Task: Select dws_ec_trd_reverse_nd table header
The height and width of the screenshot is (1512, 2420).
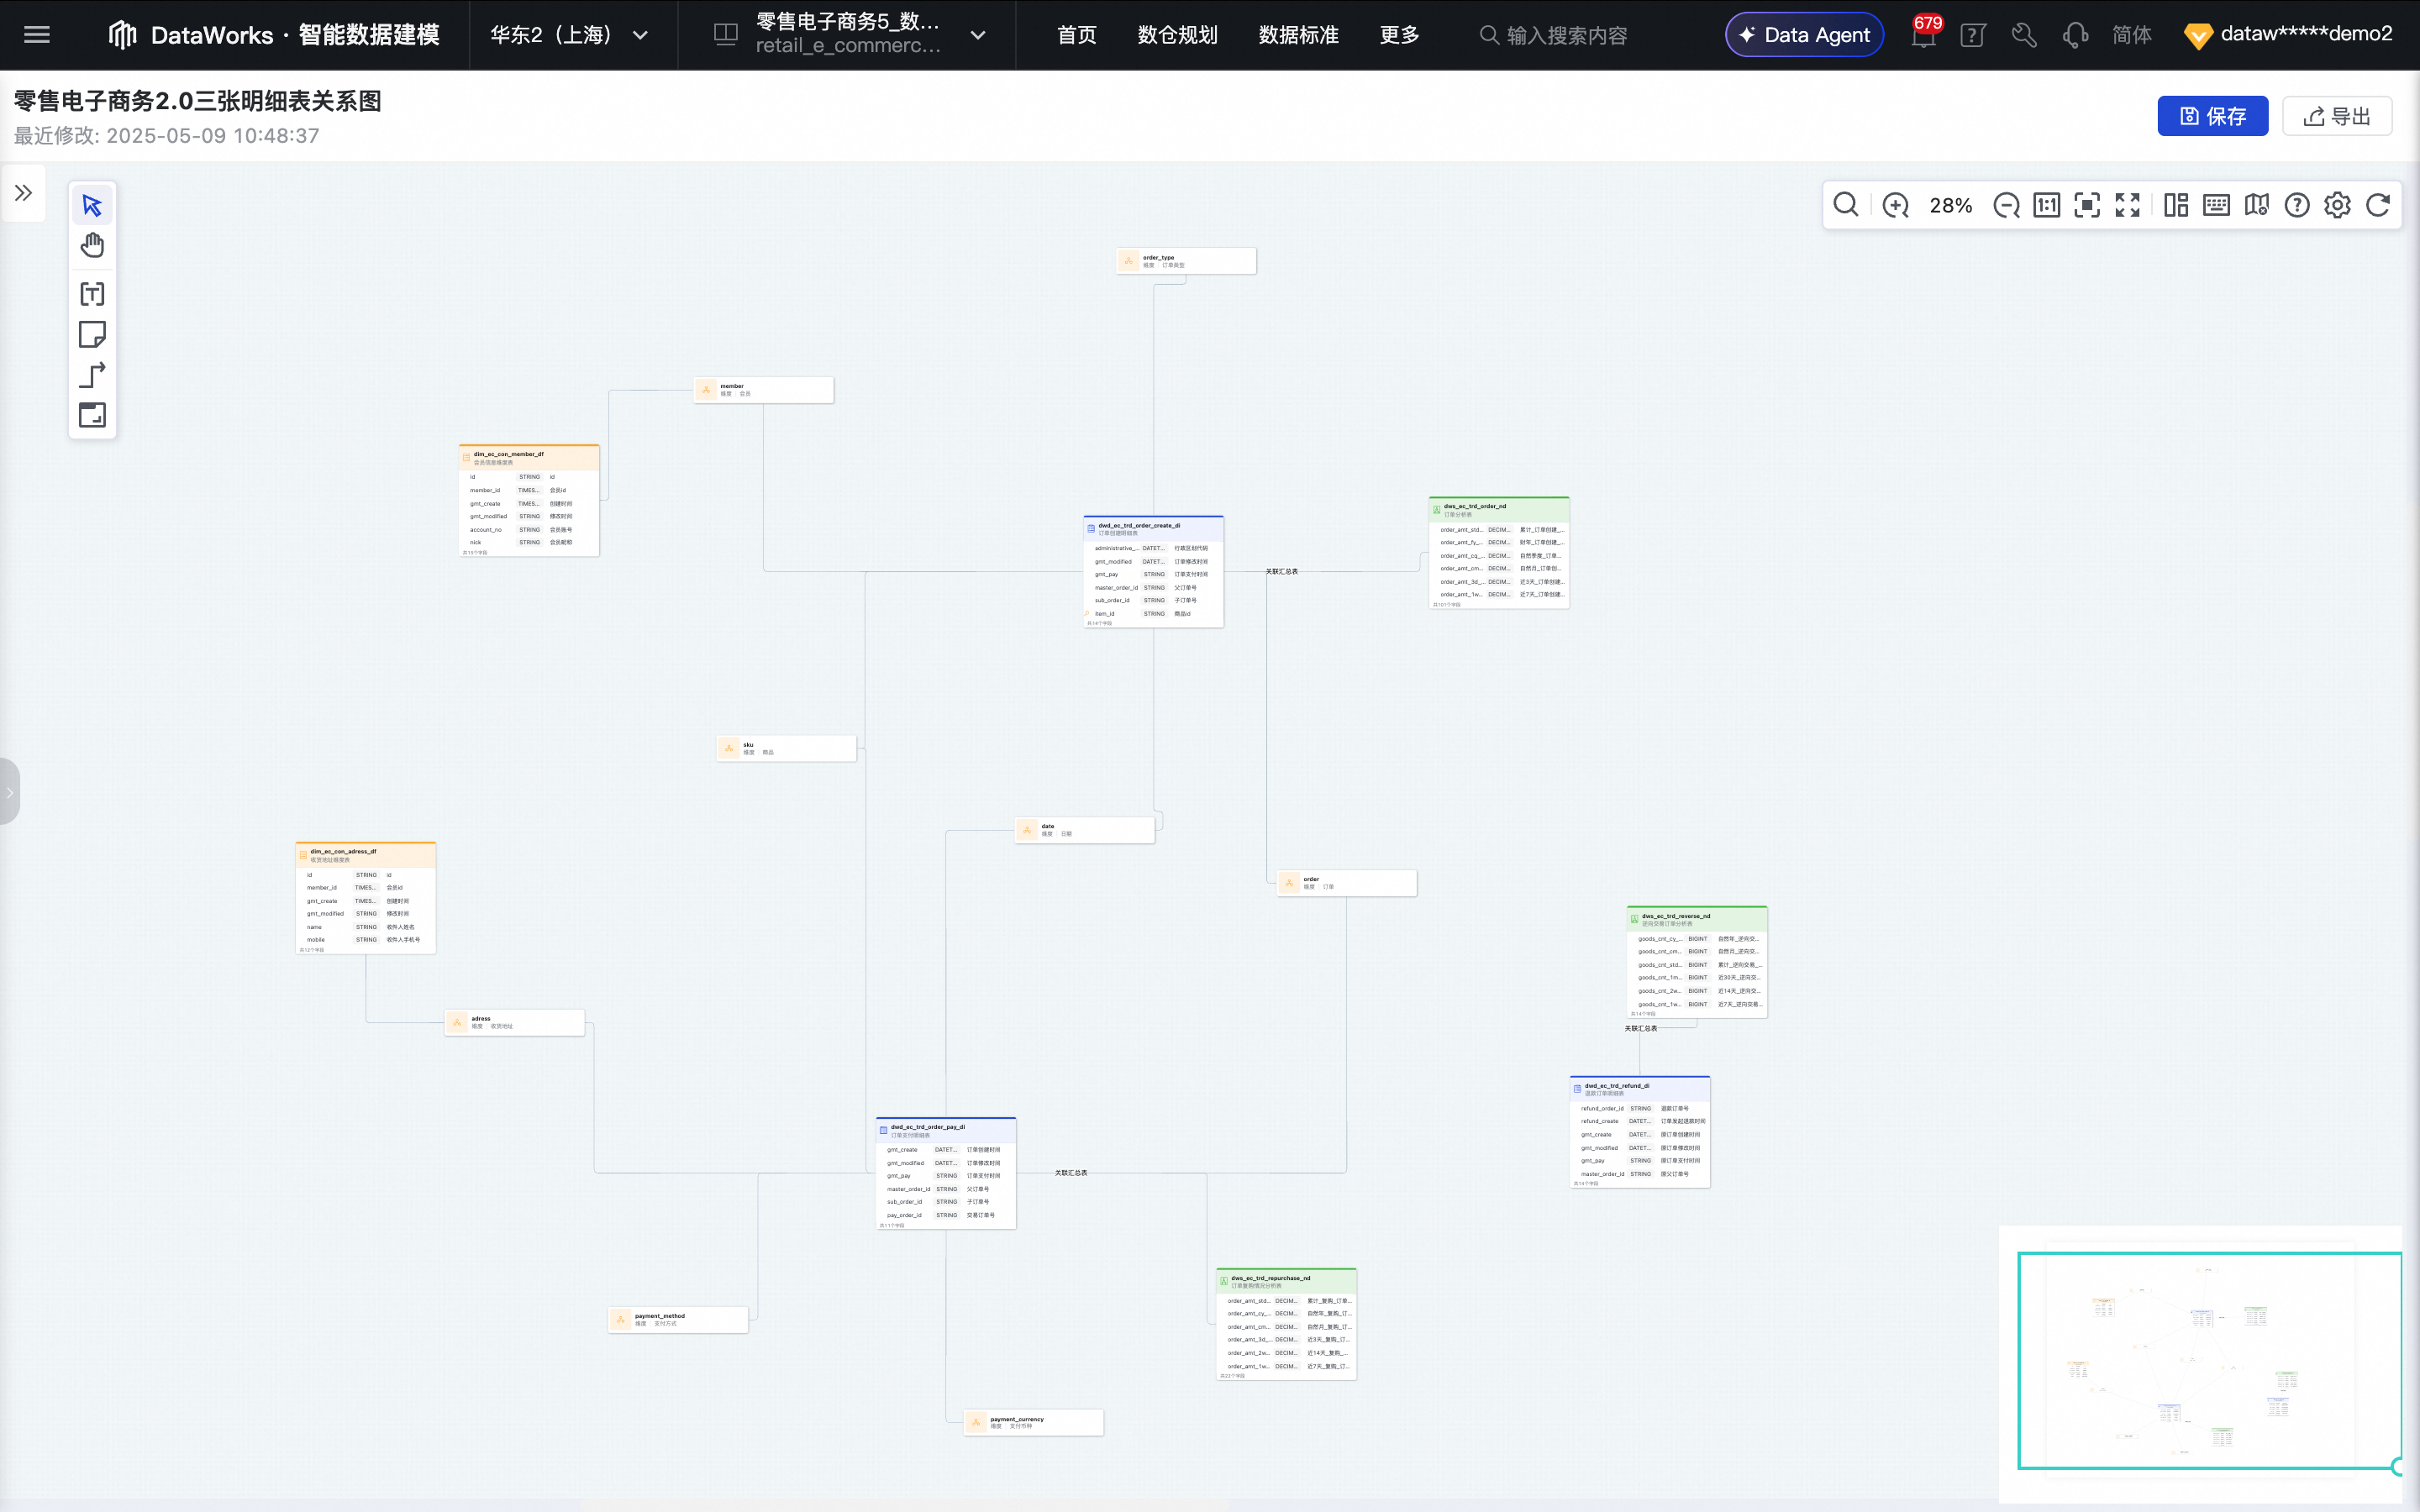Action: pyautogui.click(x=1697, y=919)
